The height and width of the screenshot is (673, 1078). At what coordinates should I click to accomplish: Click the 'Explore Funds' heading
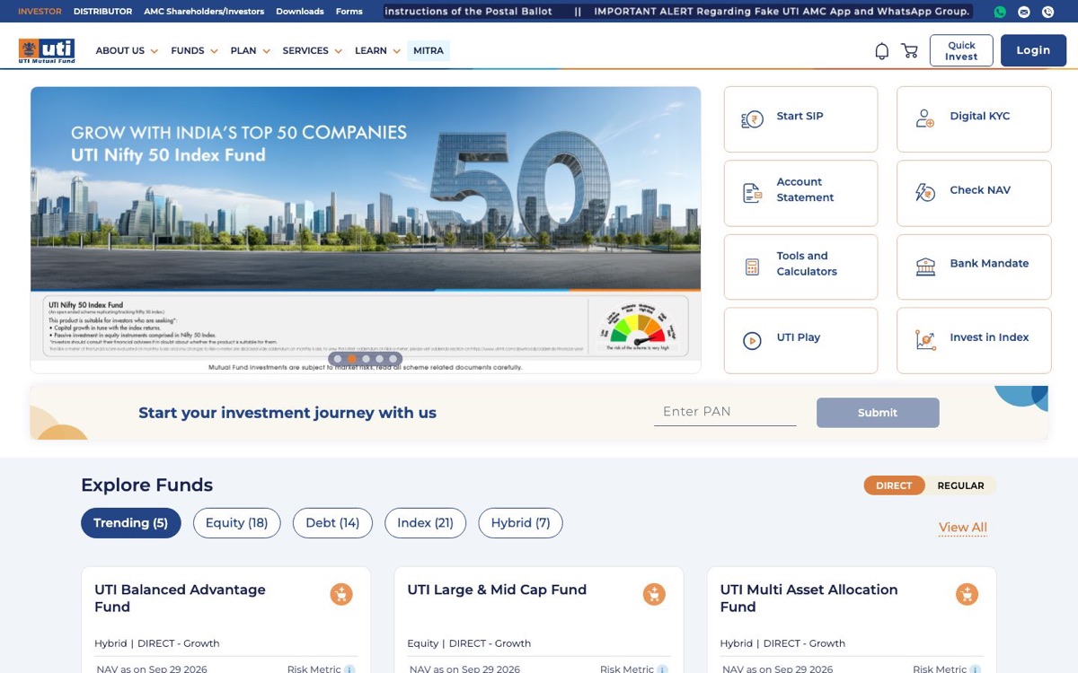tap(146, 485)
